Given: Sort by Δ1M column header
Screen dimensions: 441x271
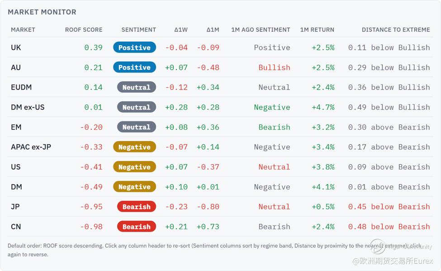Looking at the screenshot, I should tap(213, 29).
